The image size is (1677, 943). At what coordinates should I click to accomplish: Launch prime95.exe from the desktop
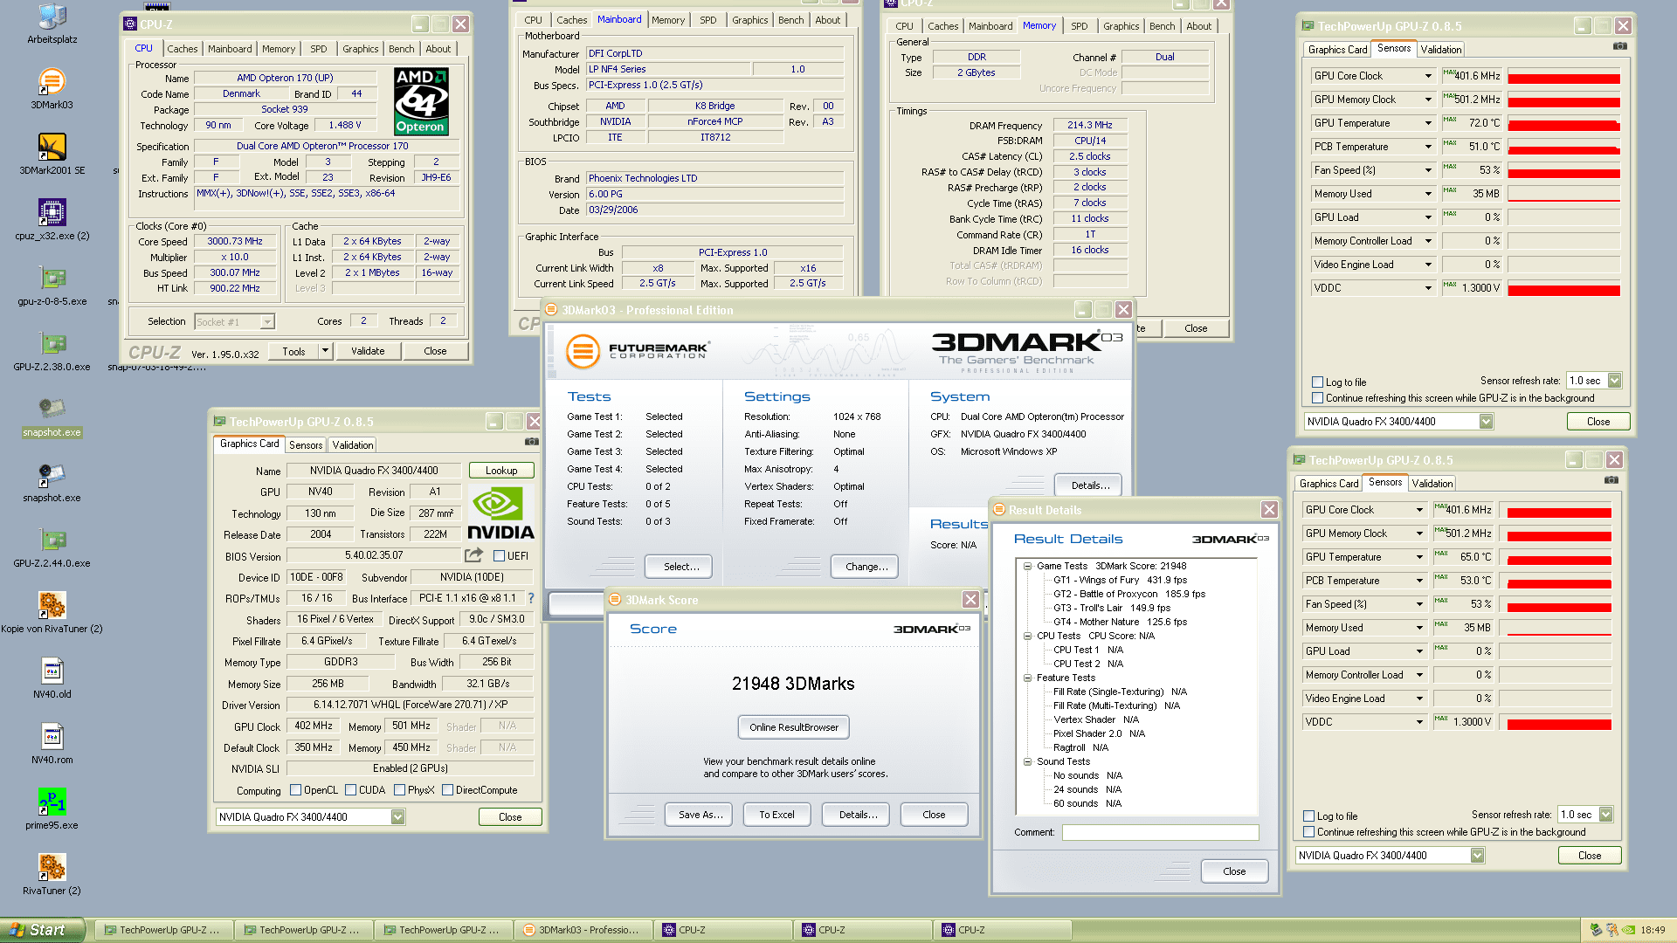tap(52, 808)
